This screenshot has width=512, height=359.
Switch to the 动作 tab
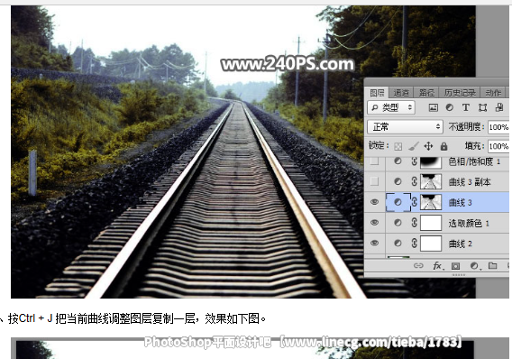pos(493,93)
